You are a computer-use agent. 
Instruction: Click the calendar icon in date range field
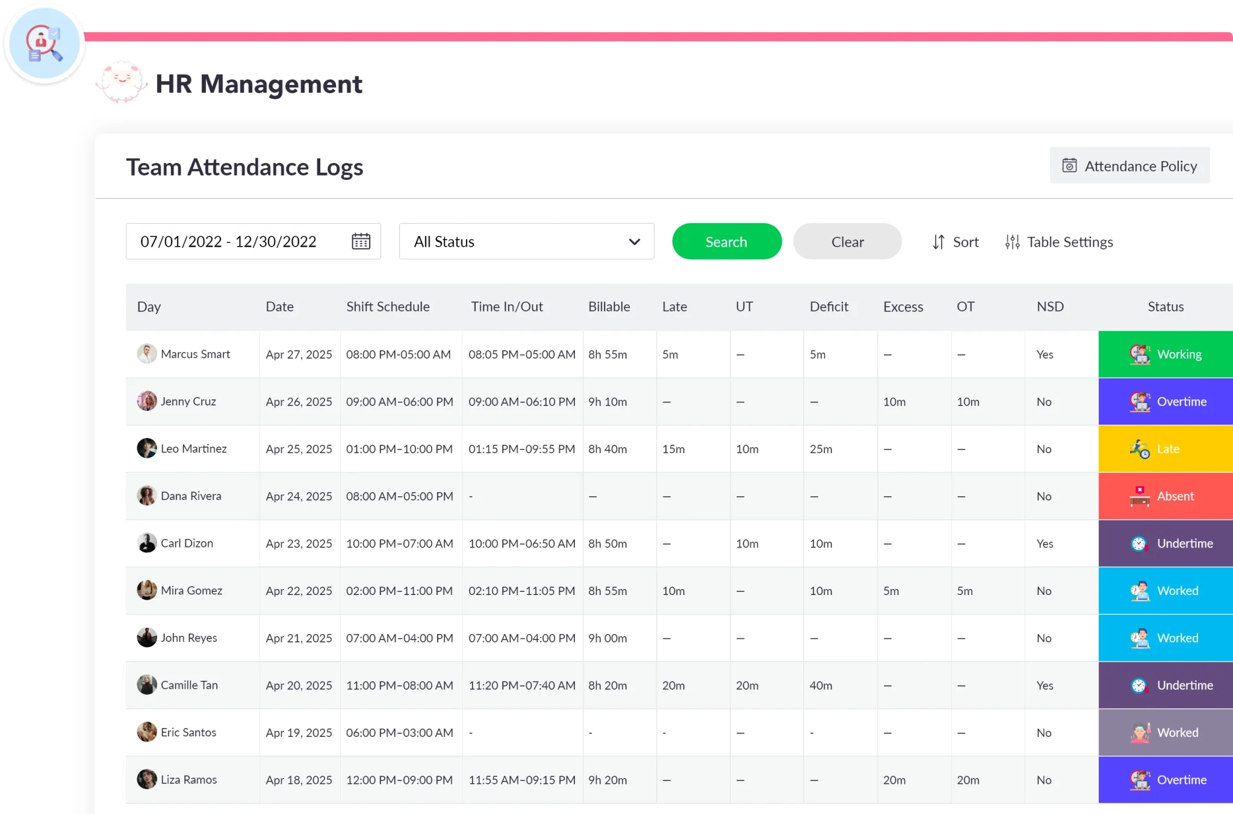361,241
